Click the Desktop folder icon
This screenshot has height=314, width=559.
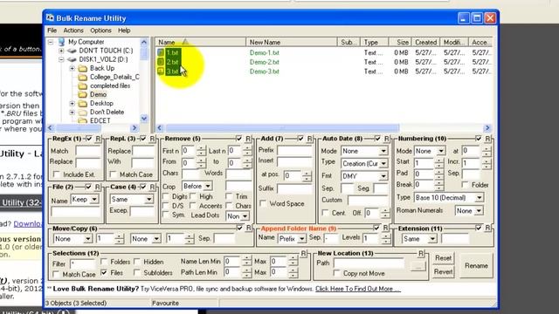pyautogui.click(x=83, y=103)
